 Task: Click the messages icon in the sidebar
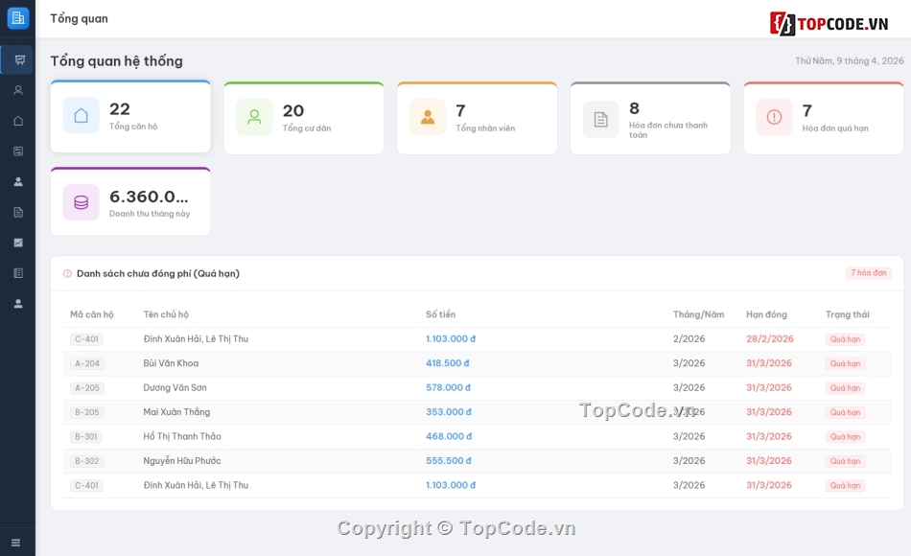(x=17, y=243)
